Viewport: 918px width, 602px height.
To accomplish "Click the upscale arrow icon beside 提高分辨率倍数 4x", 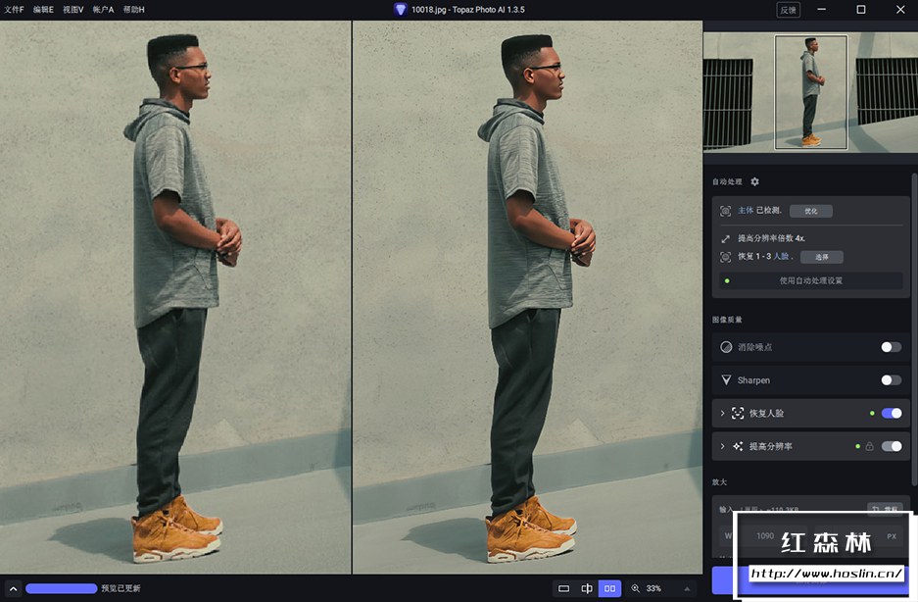I will pyautogui.click(x=725, y=238).
